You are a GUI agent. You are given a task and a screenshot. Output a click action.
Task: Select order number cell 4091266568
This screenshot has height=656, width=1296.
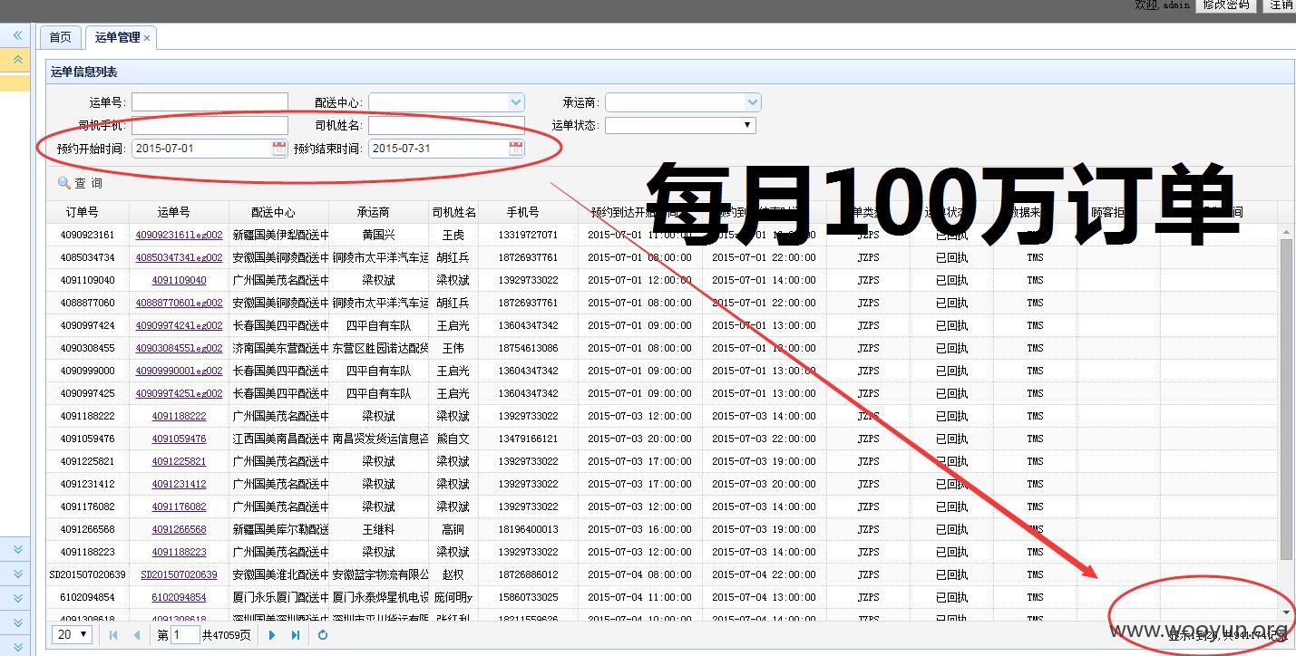coord(87,529)
